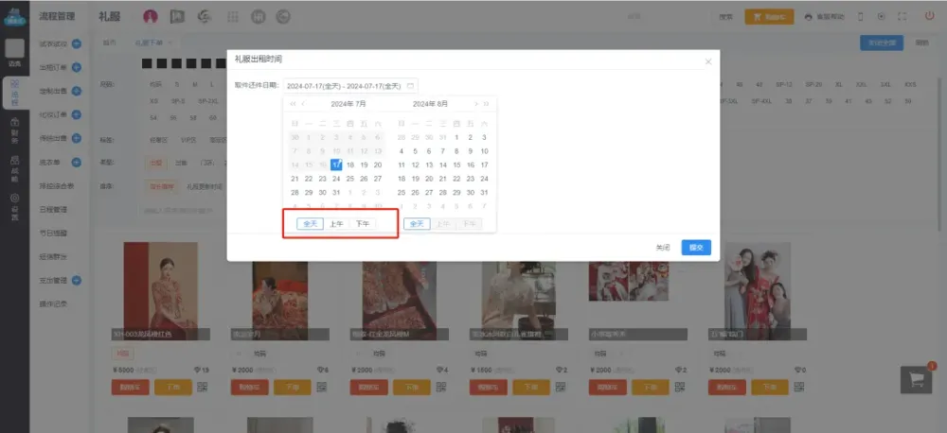Click the blue 提交 button
Viewport: 947px width, 433px height.
coord(696,247)
